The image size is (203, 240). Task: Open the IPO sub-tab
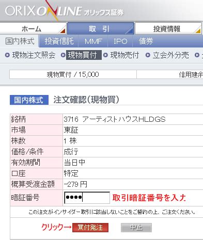[120, 41]
